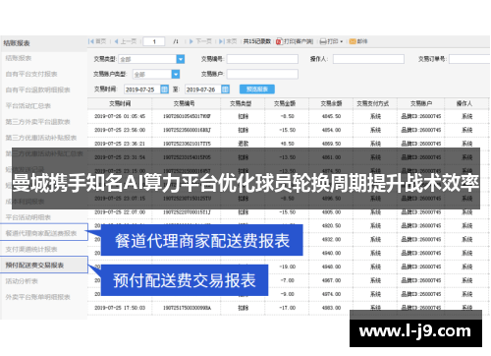Click the 交易编号 input field
The height and width of the screenshot is (356, 491).
tap(262, 59)
